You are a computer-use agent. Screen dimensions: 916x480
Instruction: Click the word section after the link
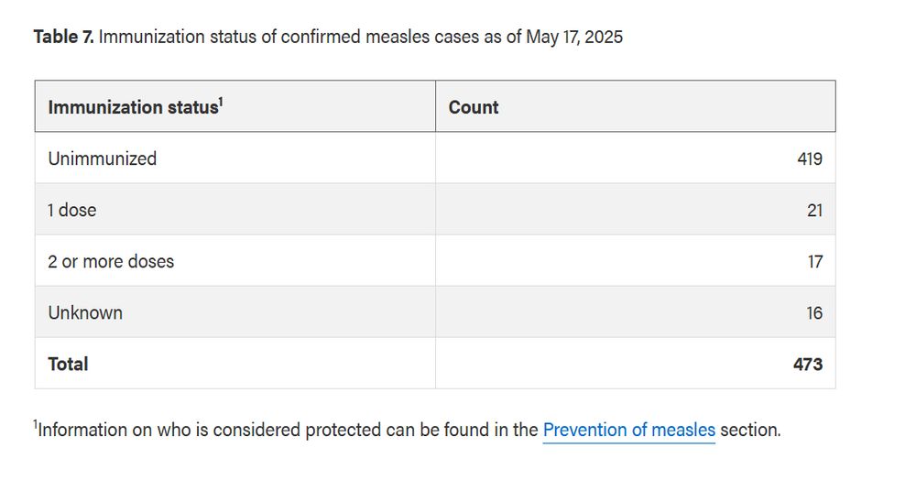(x=750, y=431)
